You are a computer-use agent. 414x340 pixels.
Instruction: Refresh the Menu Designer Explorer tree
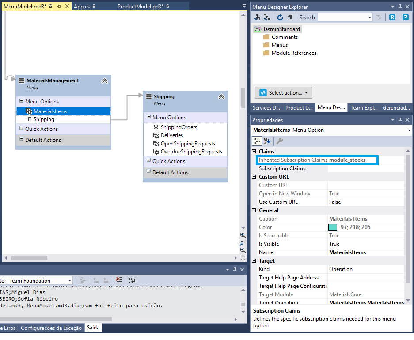coord(280,17)
